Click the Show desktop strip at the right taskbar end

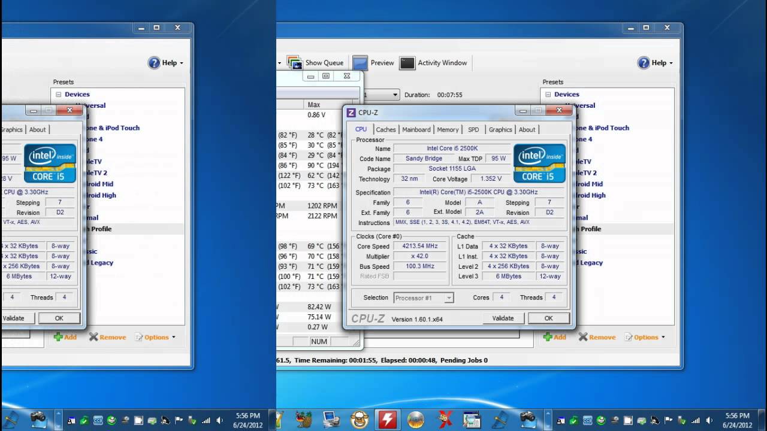click(762, 420)
